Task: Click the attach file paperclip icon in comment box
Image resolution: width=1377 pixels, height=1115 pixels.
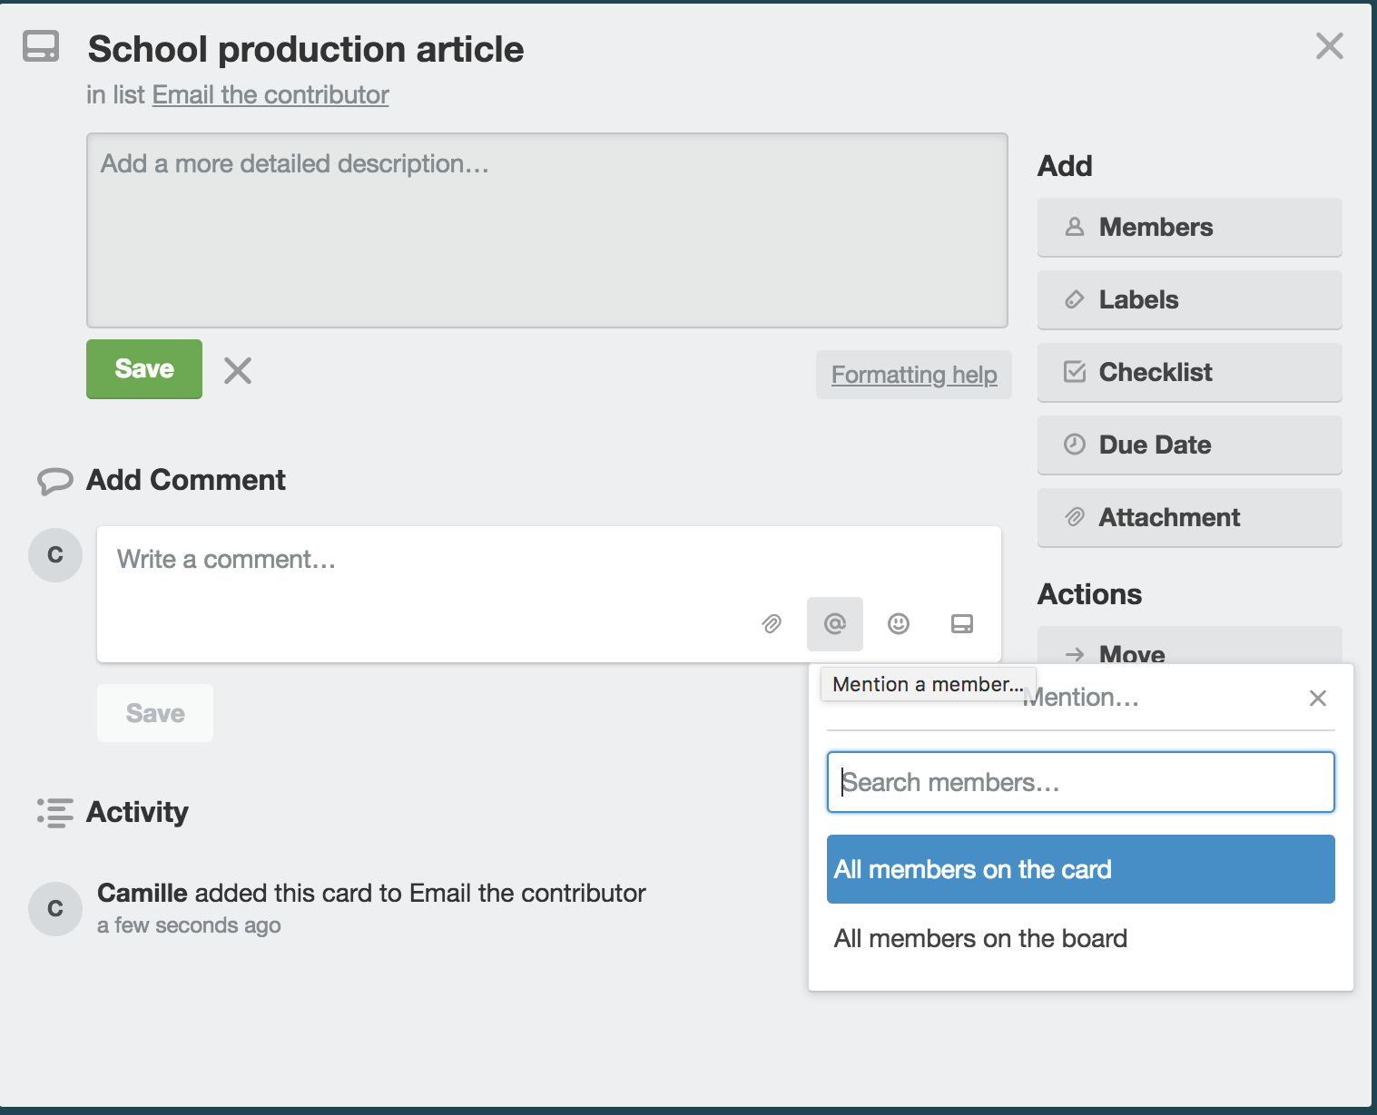Action: (x=772, y=624)
